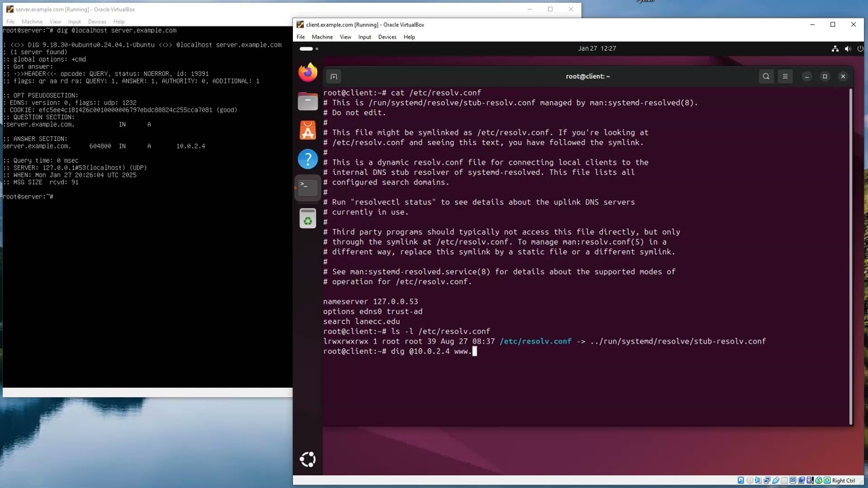The image size is (868, 488).
Task: Open a new terminal tab with the plus icon
Action: pyautogui.click(x=334, y=77)
